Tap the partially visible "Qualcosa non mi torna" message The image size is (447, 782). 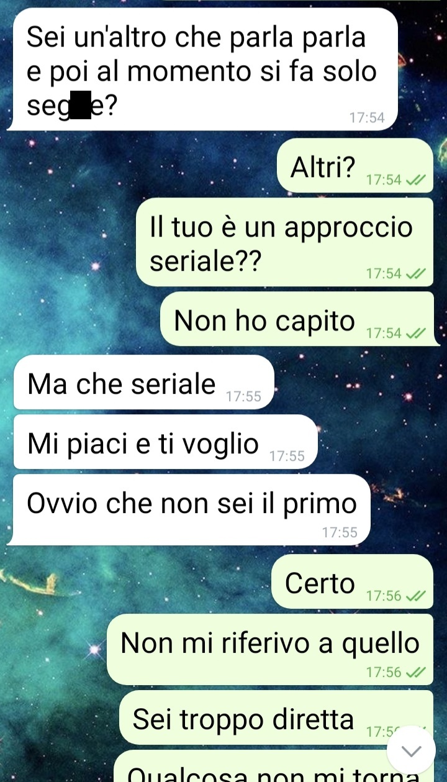click(x=274, y=770)
